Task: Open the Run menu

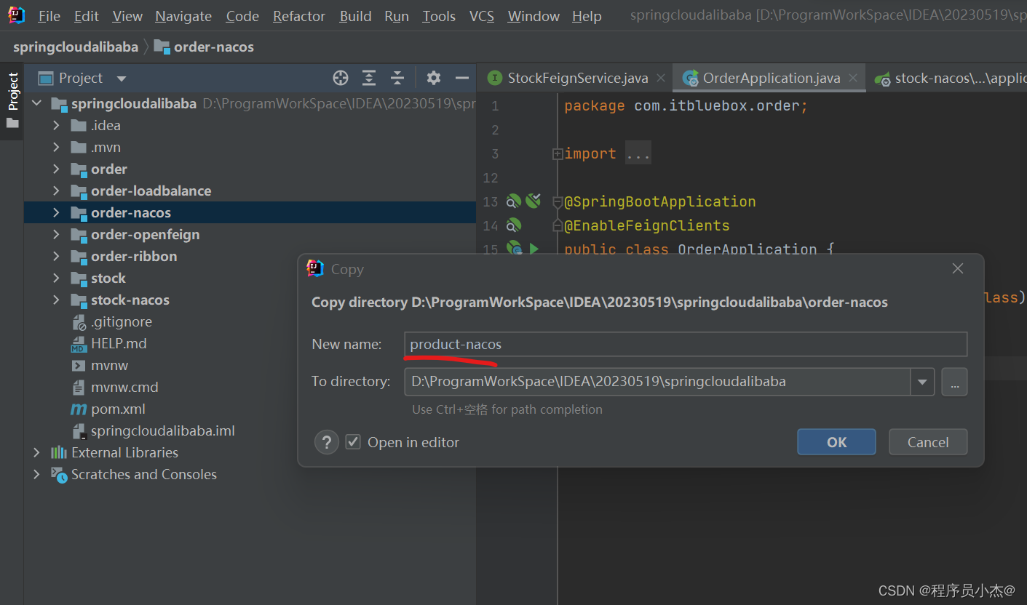Action: point(397,16)
